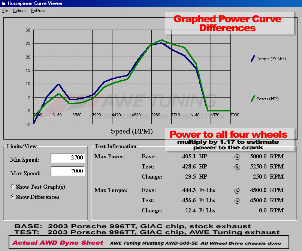Click the Horsepower Curve Viewer title bar icon
This screenshot has height=251, width=302.
(x=4, y=3)
